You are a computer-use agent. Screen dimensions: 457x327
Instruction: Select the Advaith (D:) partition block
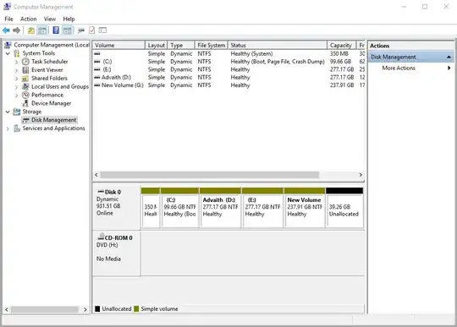pyautogui.click(x=220, y=210)
